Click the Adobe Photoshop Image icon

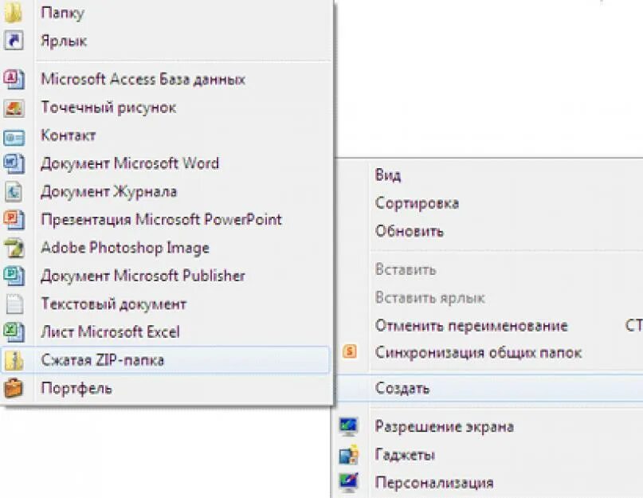14,248
